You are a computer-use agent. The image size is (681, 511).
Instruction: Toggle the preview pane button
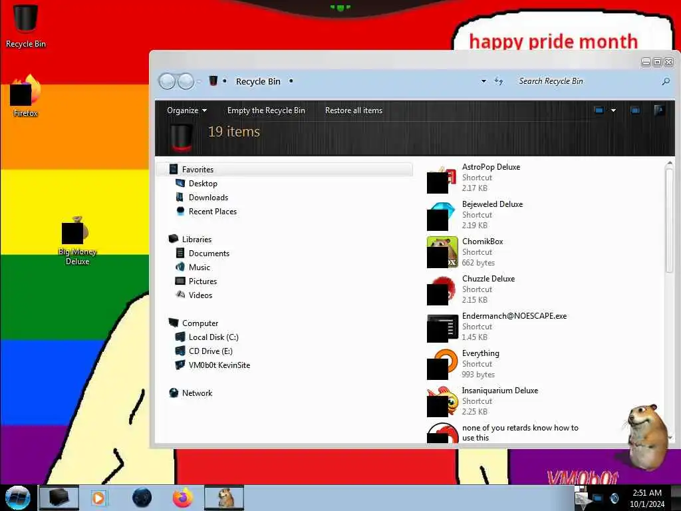click(x=635, y=110)
